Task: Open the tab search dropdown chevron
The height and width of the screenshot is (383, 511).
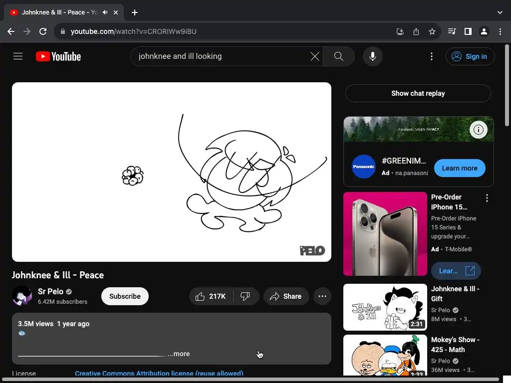Action: pyautogui.click(x=500, y=12)
